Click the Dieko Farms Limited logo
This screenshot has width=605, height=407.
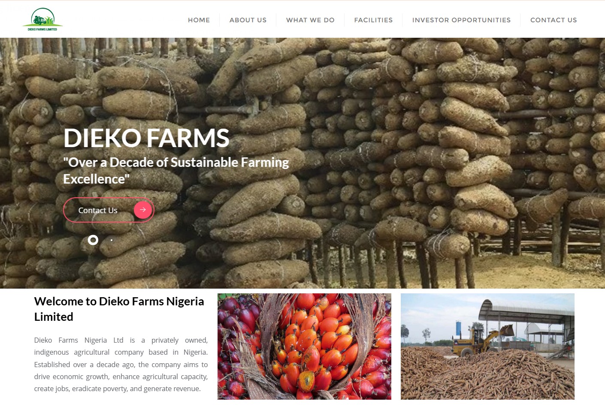[42, 19]
